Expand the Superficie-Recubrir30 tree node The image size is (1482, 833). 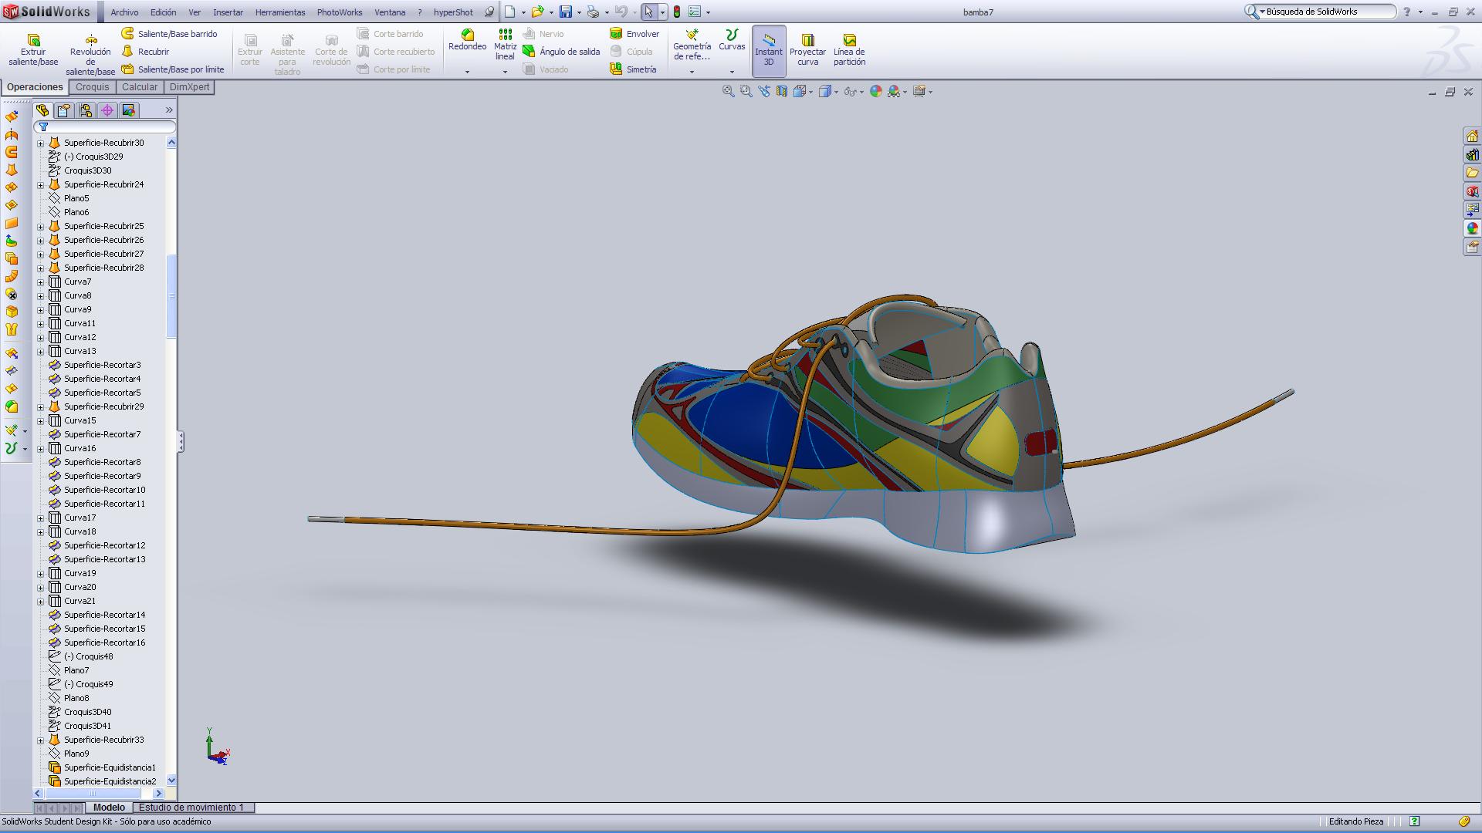(41, 143)
